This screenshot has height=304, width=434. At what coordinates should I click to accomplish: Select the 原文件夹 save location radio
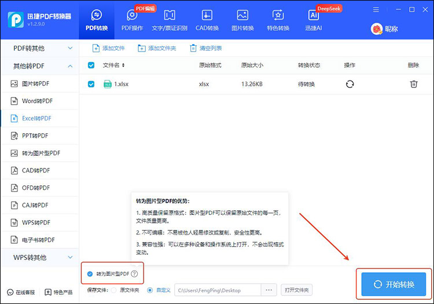(x=113, y=290)
